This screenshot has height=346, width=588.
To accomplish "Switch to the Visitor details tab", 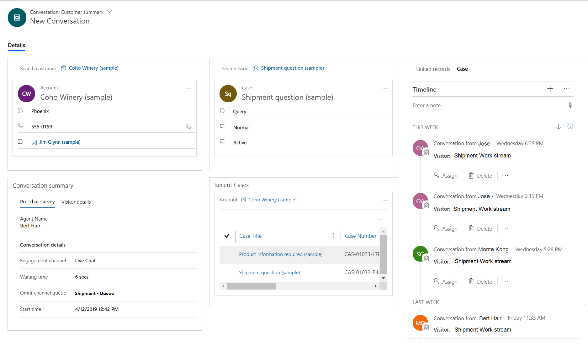I will pos(76,202).
